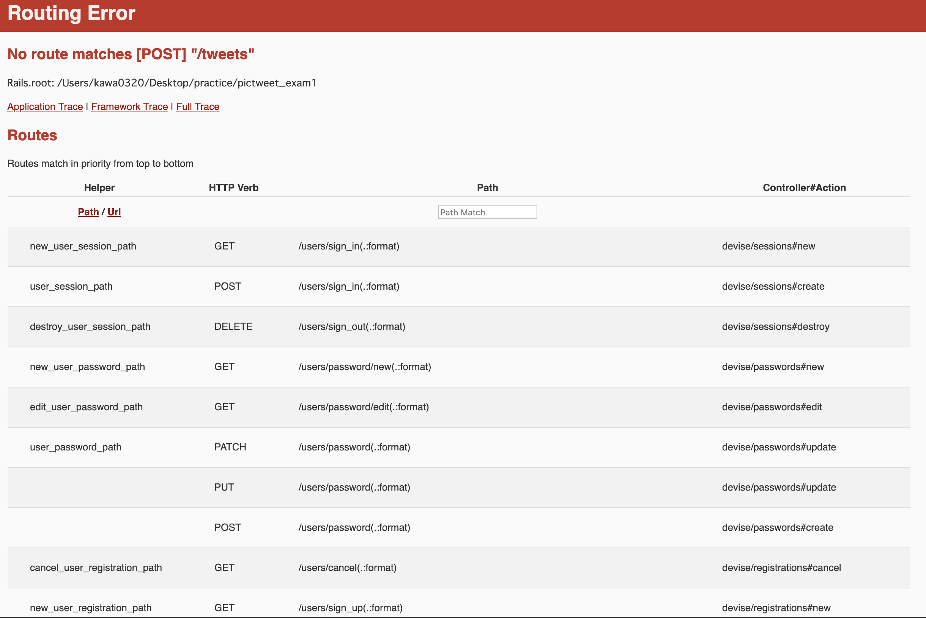This screenshot has height=618, width=926.
Task: Click the Controller#Action column header
Action: [804, 188]
